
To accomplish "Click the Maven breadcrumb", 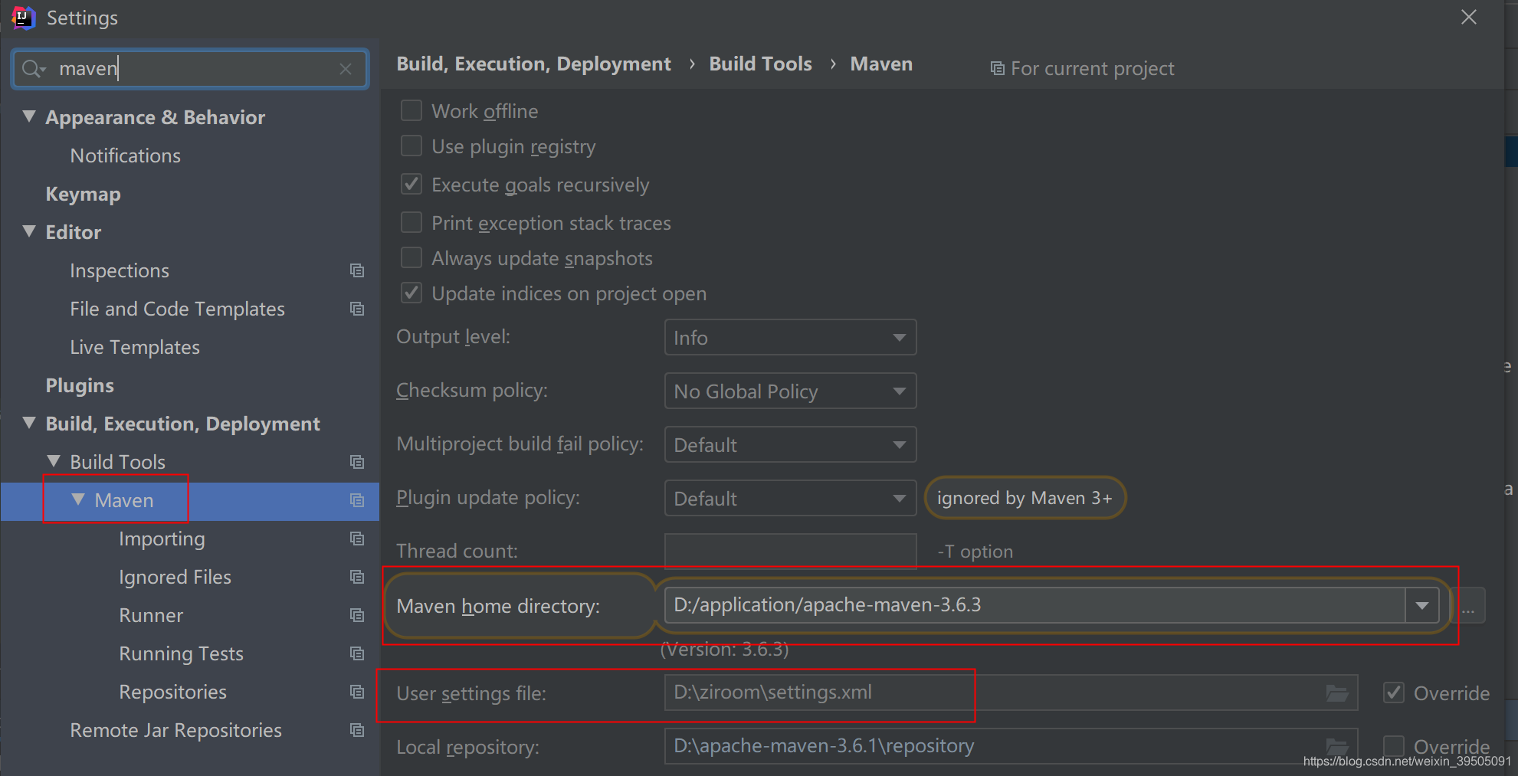I will pyautogui.click(x=881, y=64).
